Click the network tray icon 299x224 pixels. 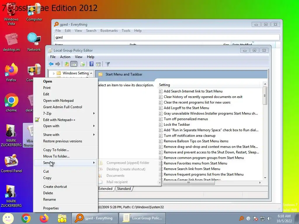coord(263,218)
